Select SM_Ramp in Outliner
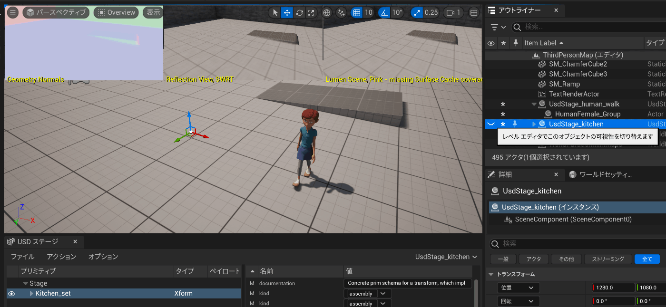 (564, 84)
